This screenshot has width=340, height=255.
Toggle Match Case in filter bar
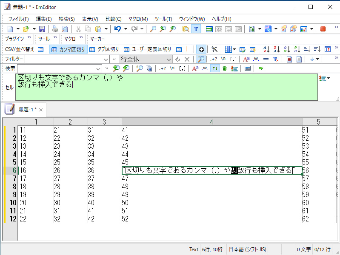pos(246,59)
